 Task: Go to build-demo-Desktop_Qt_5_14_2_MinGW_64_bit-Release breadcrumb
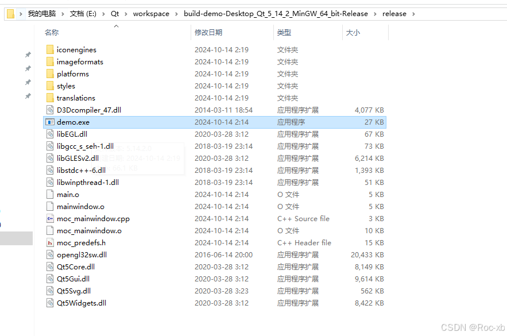tap(276, 14)
